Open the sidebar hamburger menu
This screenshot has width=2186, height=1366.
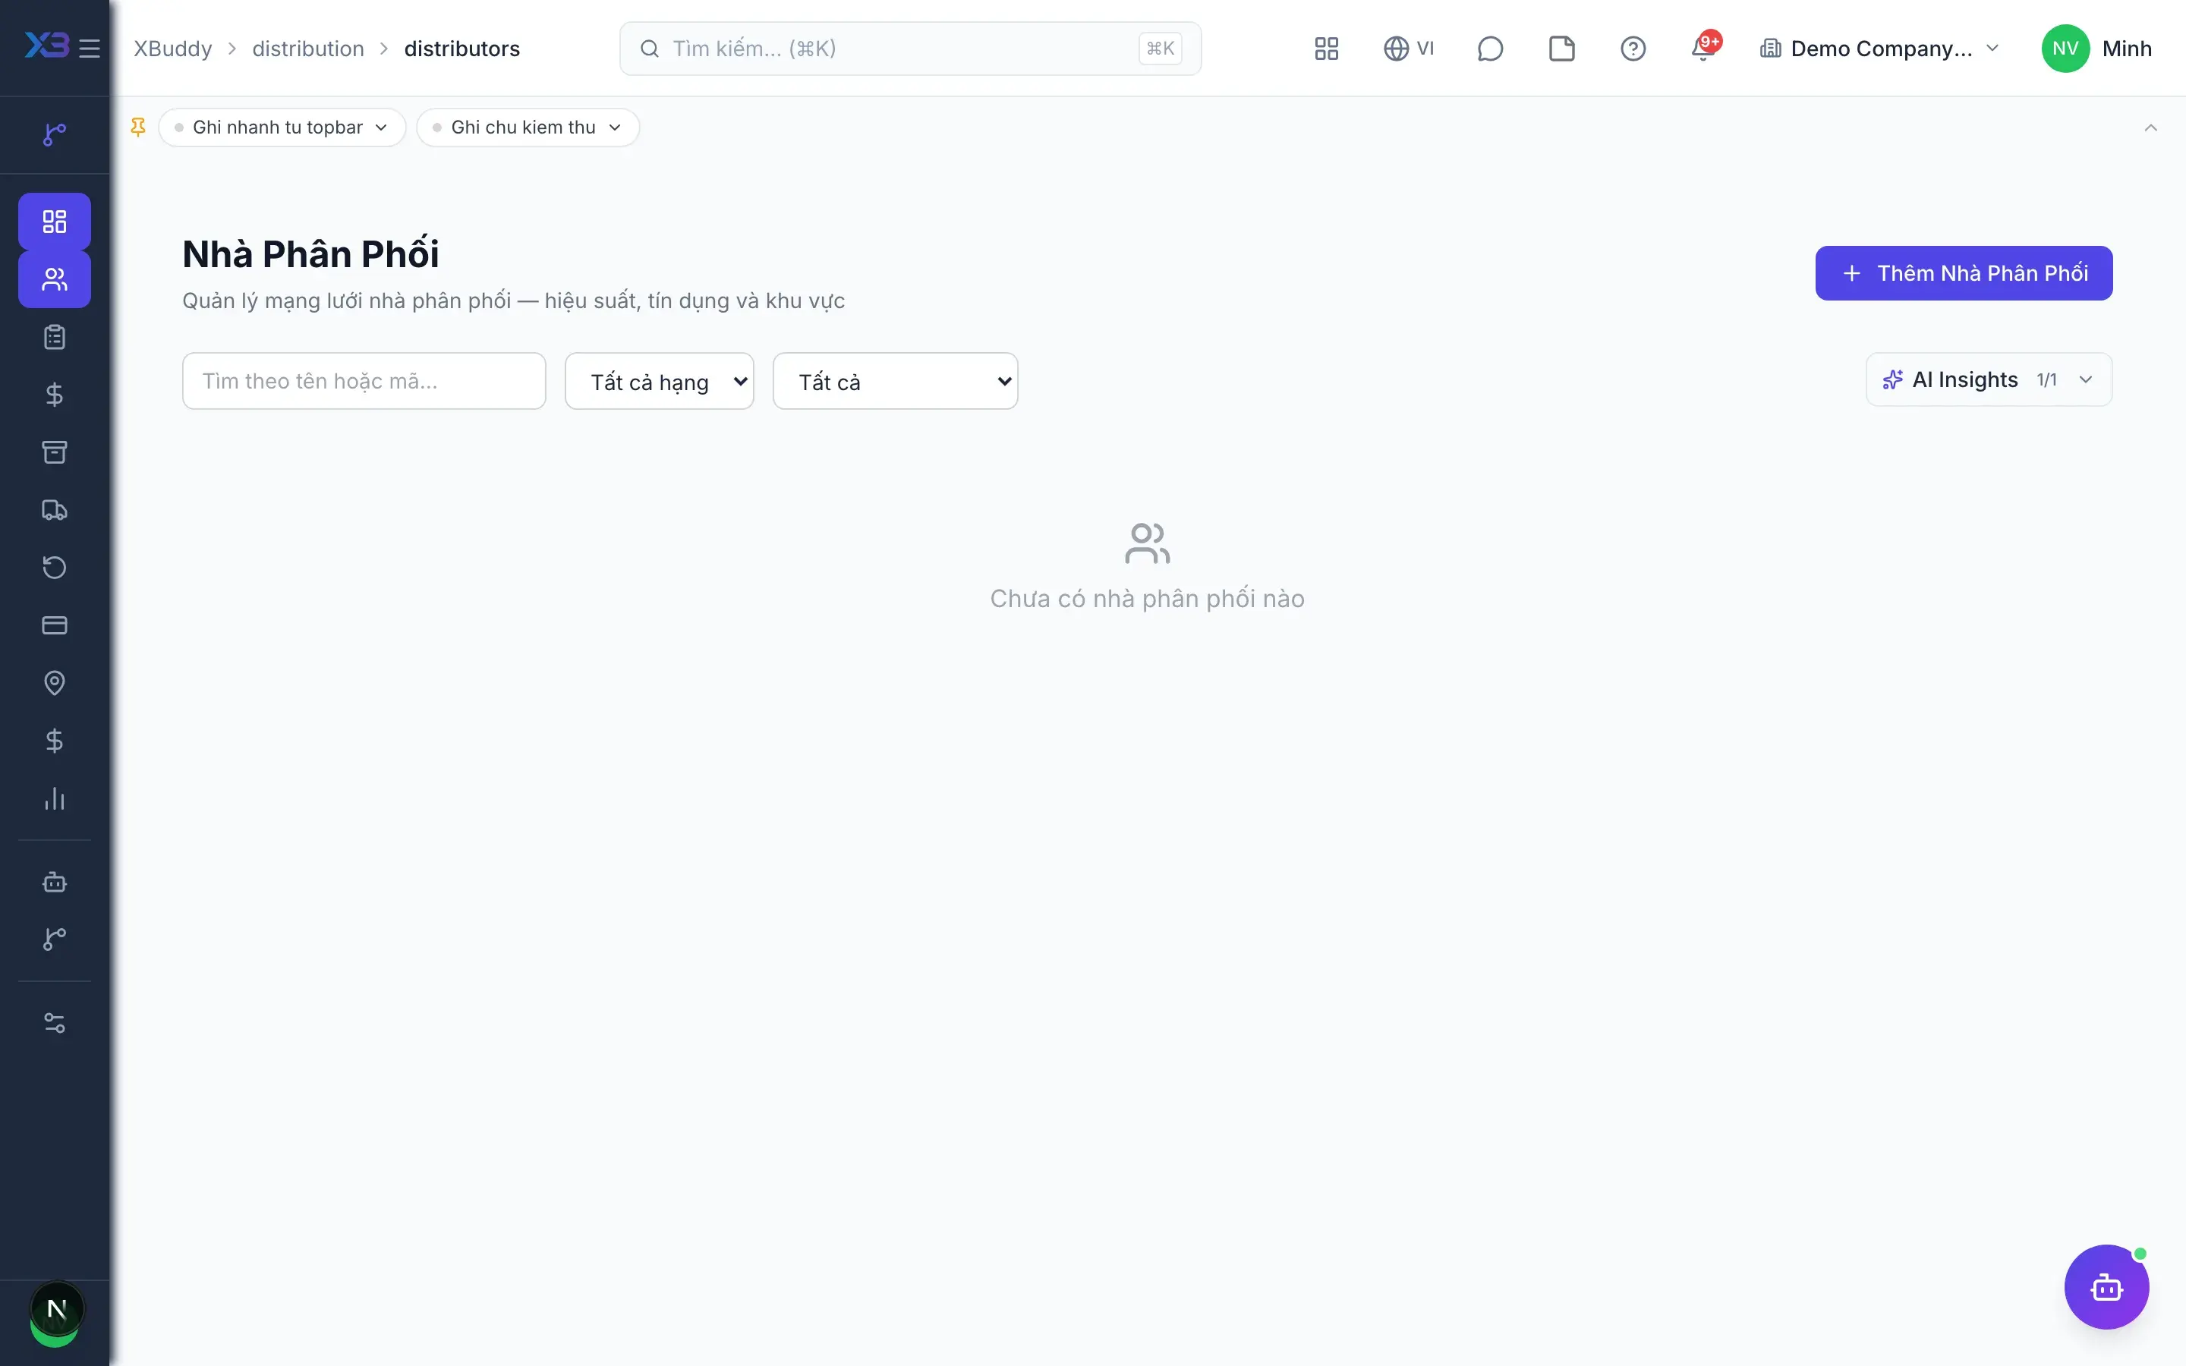click(x=90, y=48)
